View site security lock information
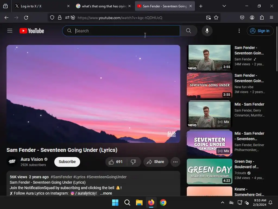The width and height of the screenshot is (278, 209). 60,18
